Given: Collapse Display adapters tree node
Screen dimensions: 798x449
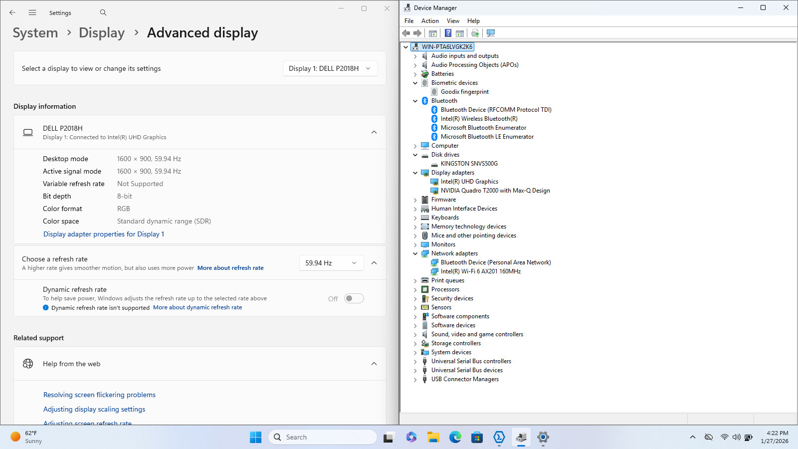Looking at the screenshot, I should (415, 173).
